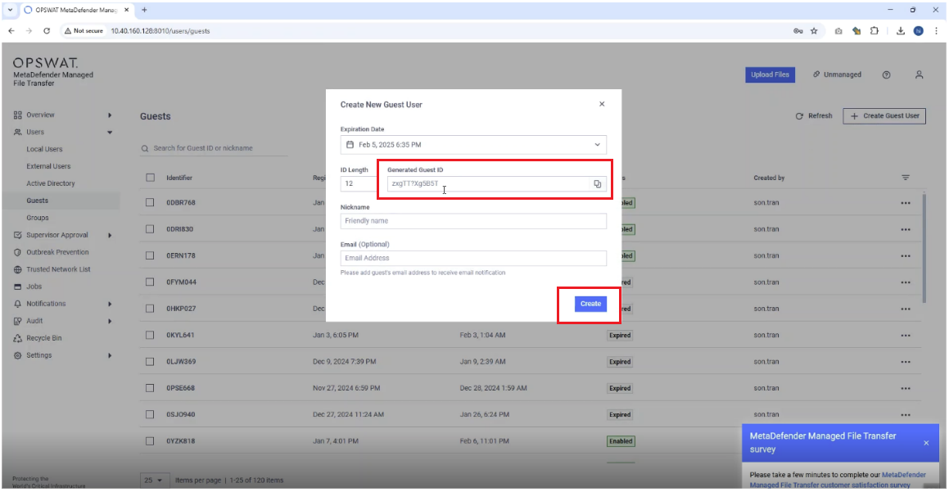Check the box for guest 0DBR768
This screenshot has height=492, width=949.
(150, 203)
